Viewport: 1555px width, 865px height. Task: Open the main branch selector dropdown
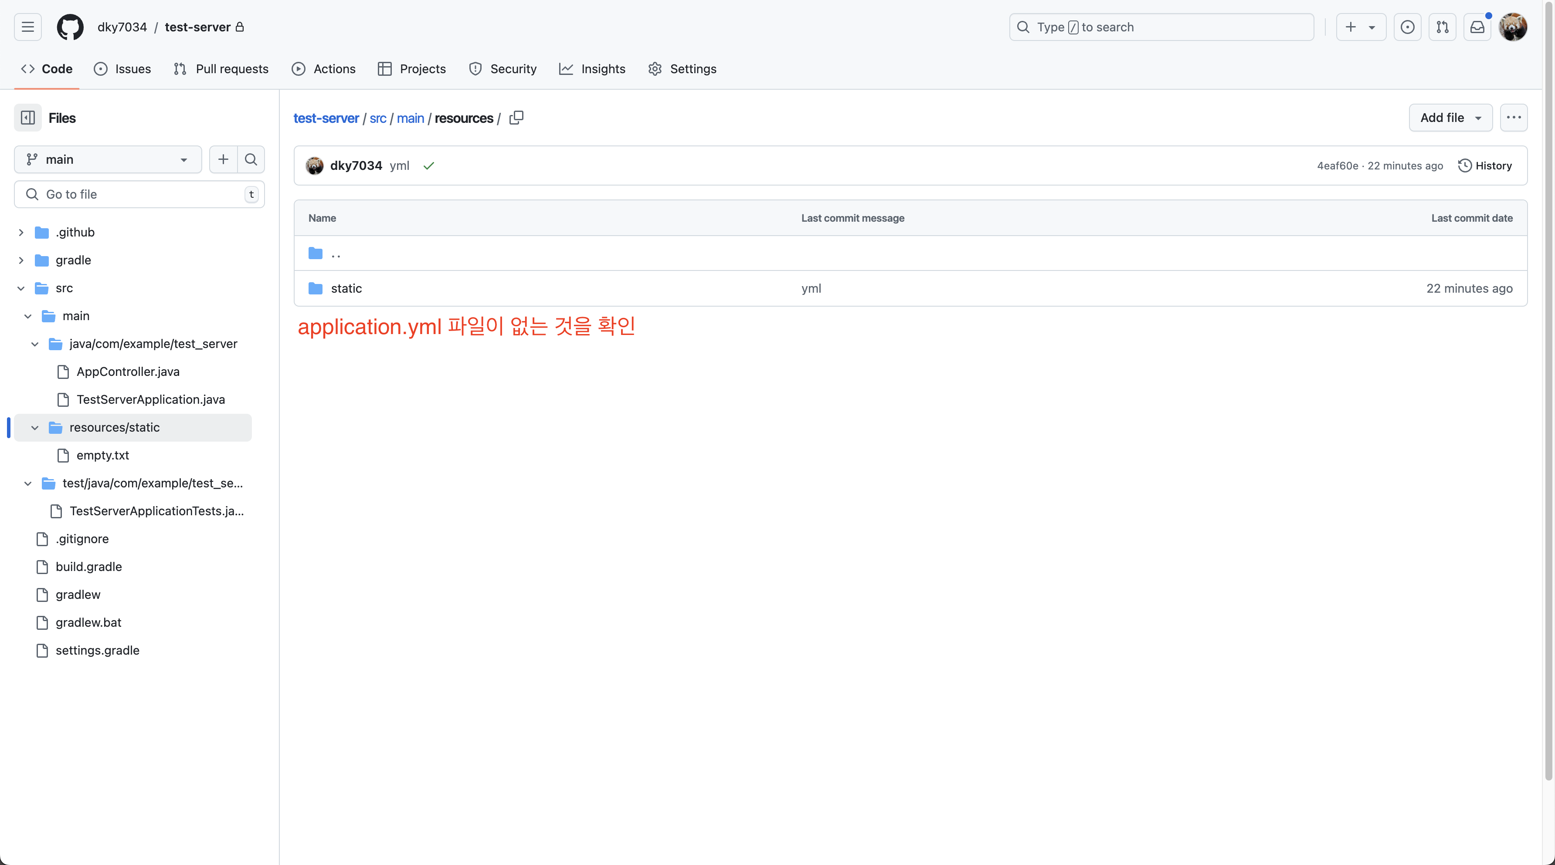[x=108, y=159]
